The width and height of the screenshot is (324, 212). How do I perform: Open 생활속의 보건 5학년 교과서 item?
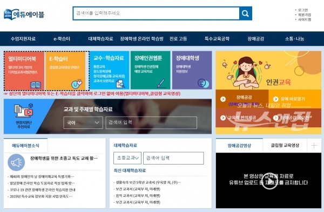click(148, 182)
